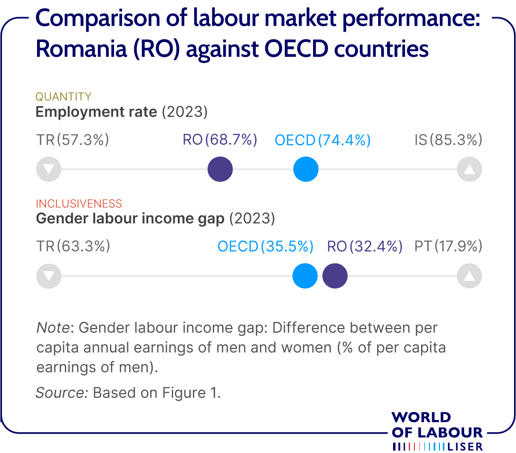Click the TR (57.3%) label

coord(73,140)
